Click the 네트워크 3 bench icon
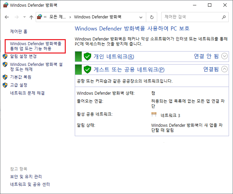The image size is (233, 194). (154, 114)
